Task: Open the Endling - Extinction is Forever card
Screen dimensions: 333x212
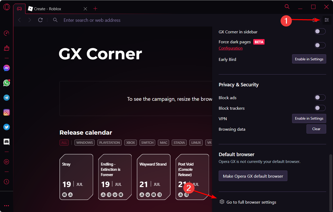Action: (115, 177)
